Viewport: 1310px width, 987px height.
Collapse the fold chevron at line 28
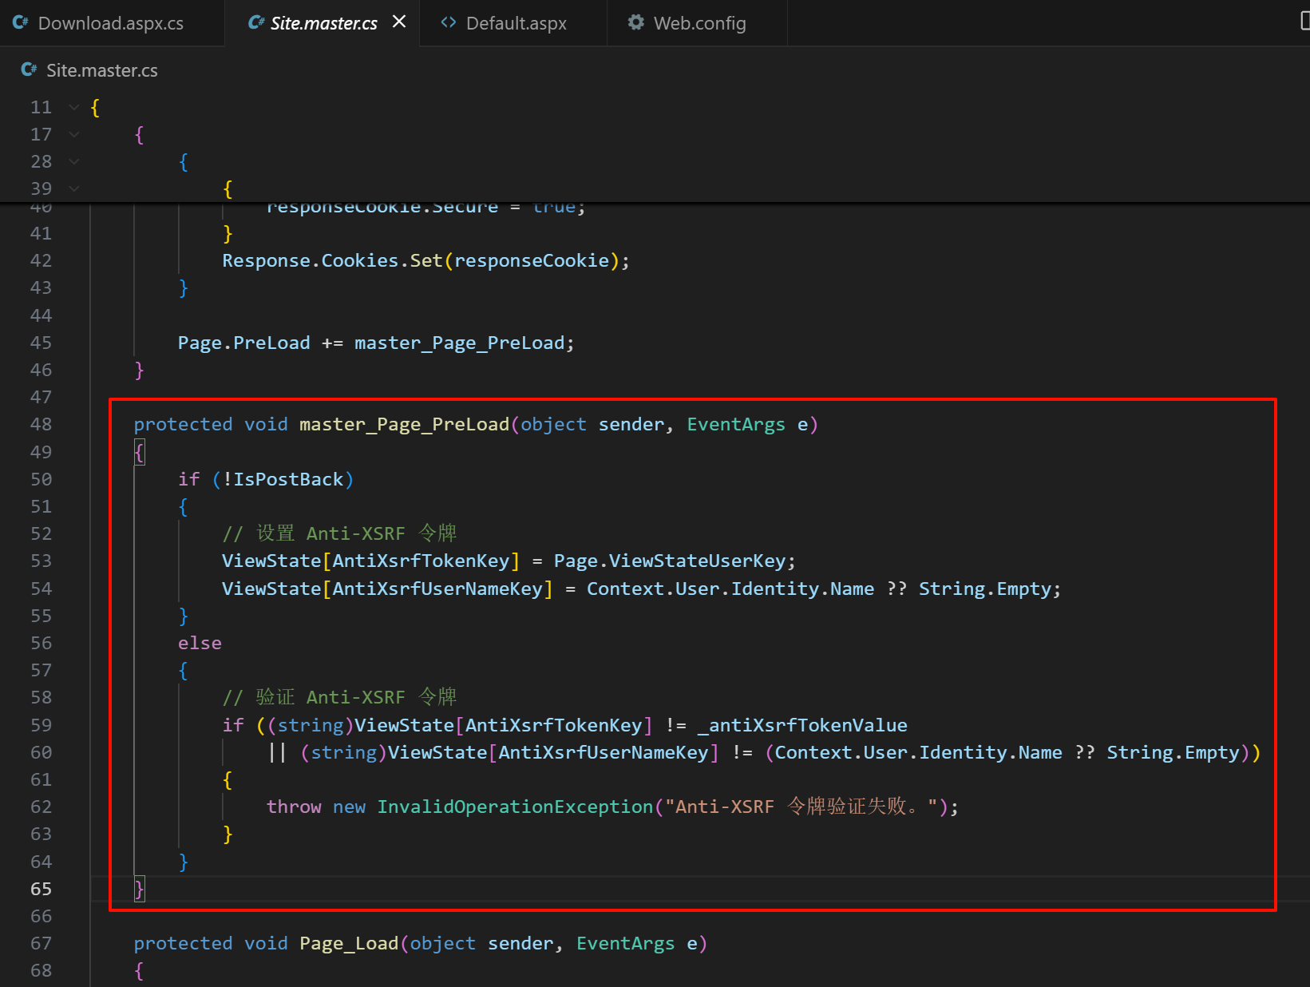[74, 161]
